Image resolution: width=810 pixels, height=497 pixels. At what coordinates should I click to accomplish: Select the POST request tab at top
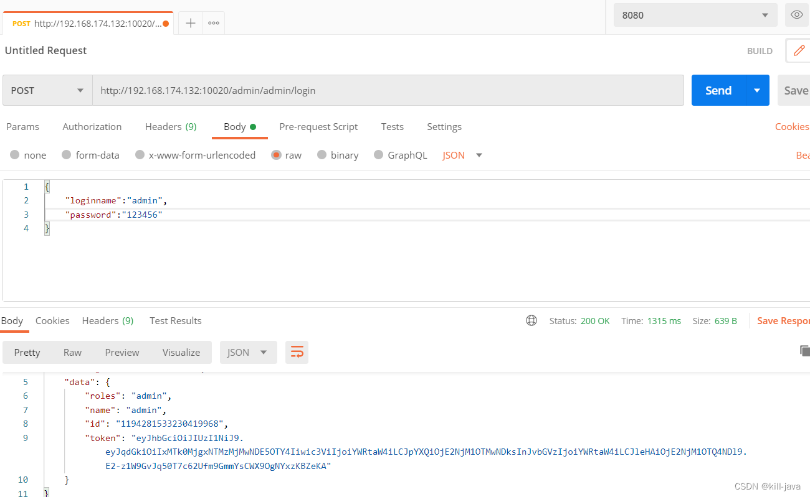(x=87, y=23)
